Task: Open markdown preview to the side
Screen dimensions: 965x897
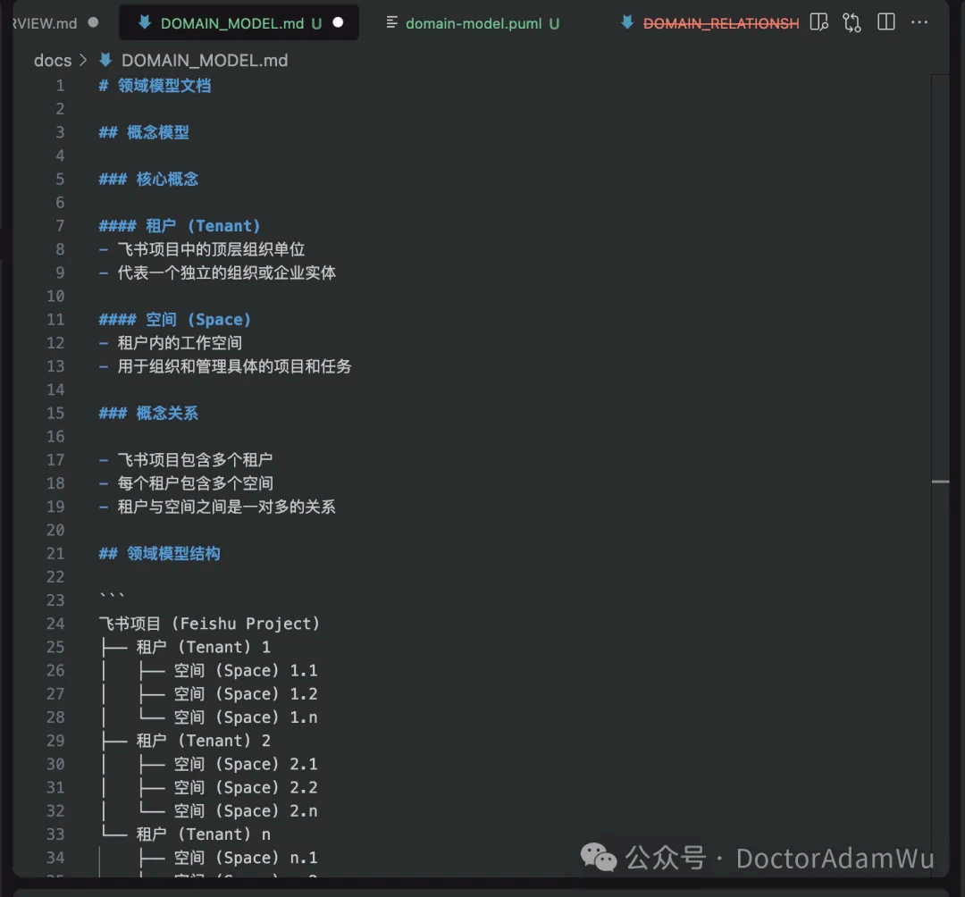Action: pyautogui.click(x=818, y=22)
